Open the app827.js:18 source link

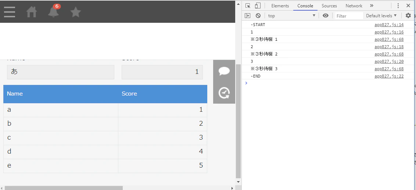389,47
